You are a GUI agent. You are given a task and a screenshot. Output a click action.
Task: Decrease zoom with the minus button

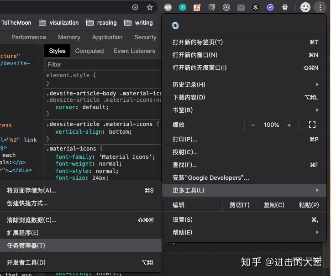point(253,125)
